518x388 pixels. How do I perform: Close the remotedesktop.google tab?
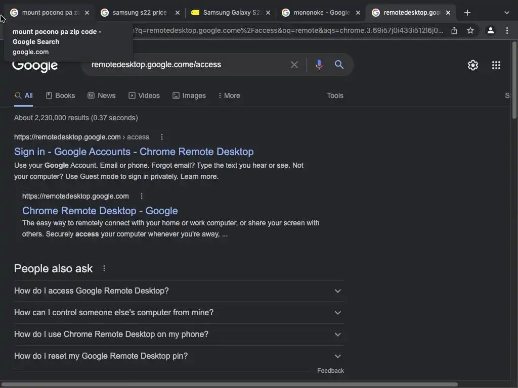tap(448, 13)
